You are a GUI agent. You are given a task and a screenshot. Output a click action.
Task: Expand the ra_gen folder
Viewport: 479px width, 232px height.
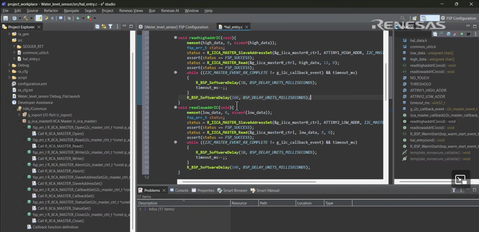pyautogui.click(x=9, y=34)
